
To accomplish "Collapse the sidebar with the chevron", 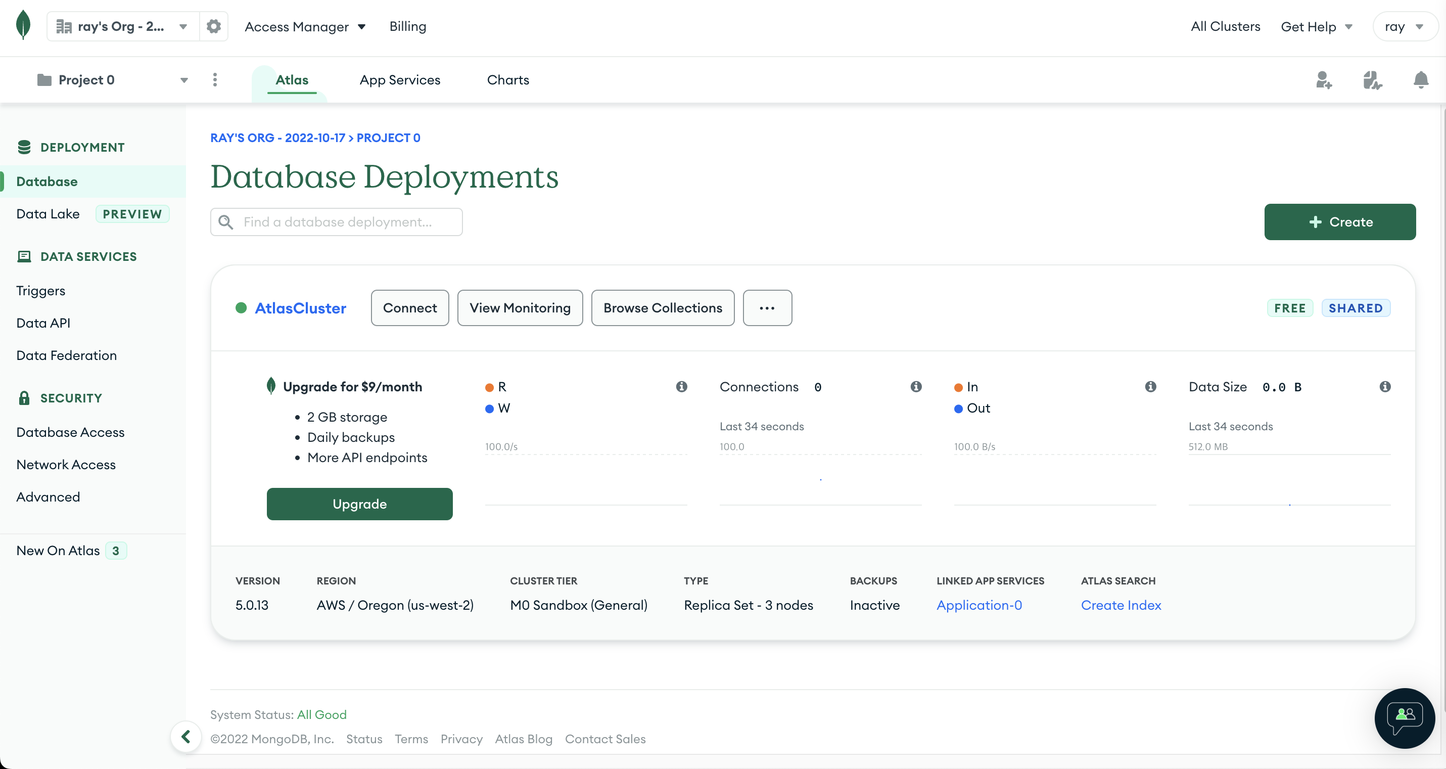I will point(186,737).
